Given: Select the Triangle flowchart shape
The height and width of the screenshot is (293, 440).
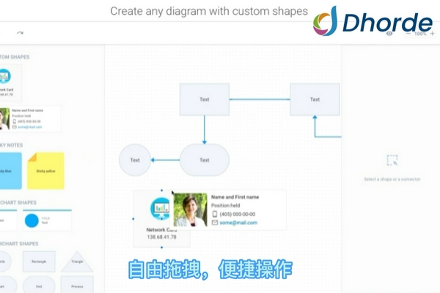Looking at the screenshot, I should tap(76, 260).
